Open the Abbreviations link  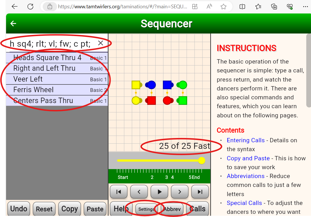(x=246, y=176)
